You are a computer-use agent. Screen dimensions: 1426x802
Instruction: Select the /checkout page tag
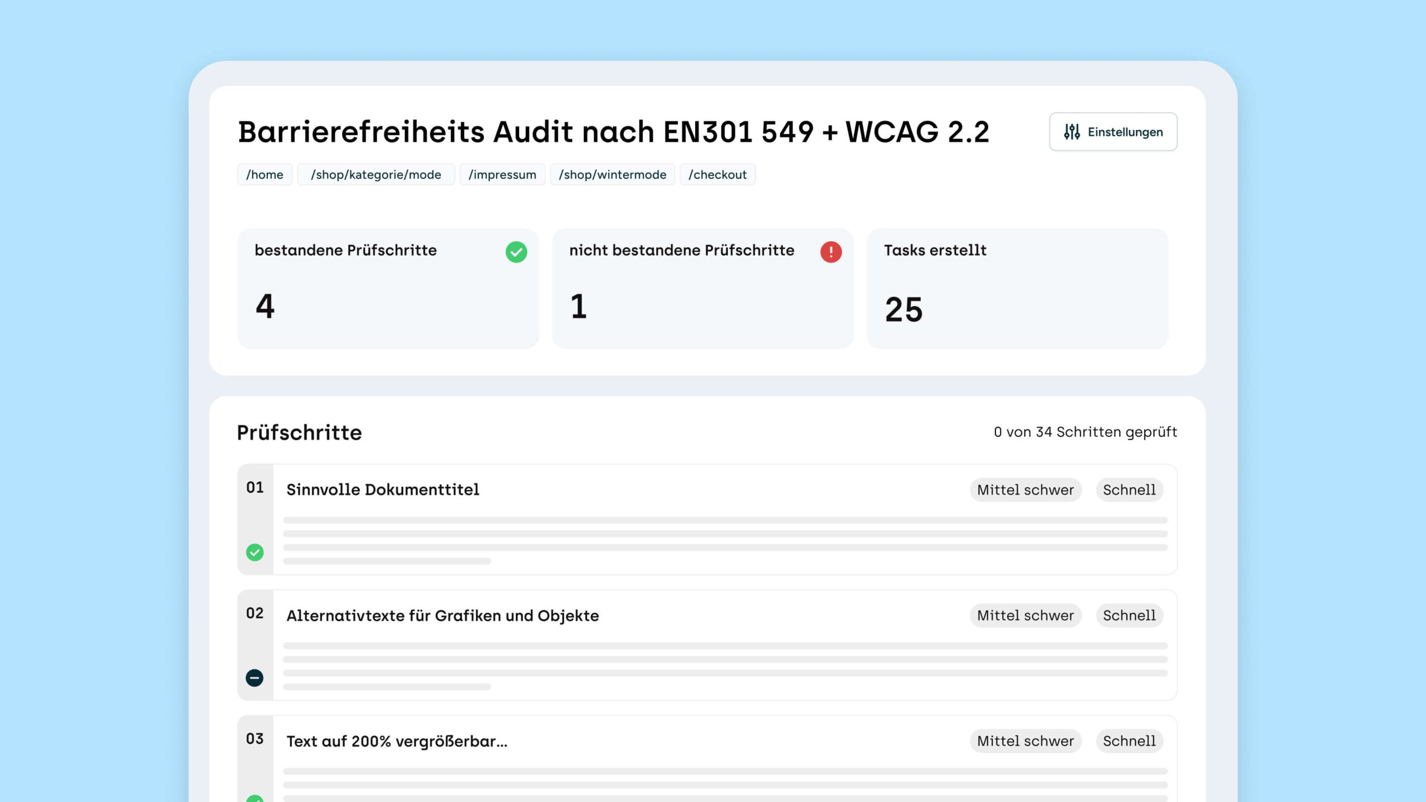[x=717, y=174]
